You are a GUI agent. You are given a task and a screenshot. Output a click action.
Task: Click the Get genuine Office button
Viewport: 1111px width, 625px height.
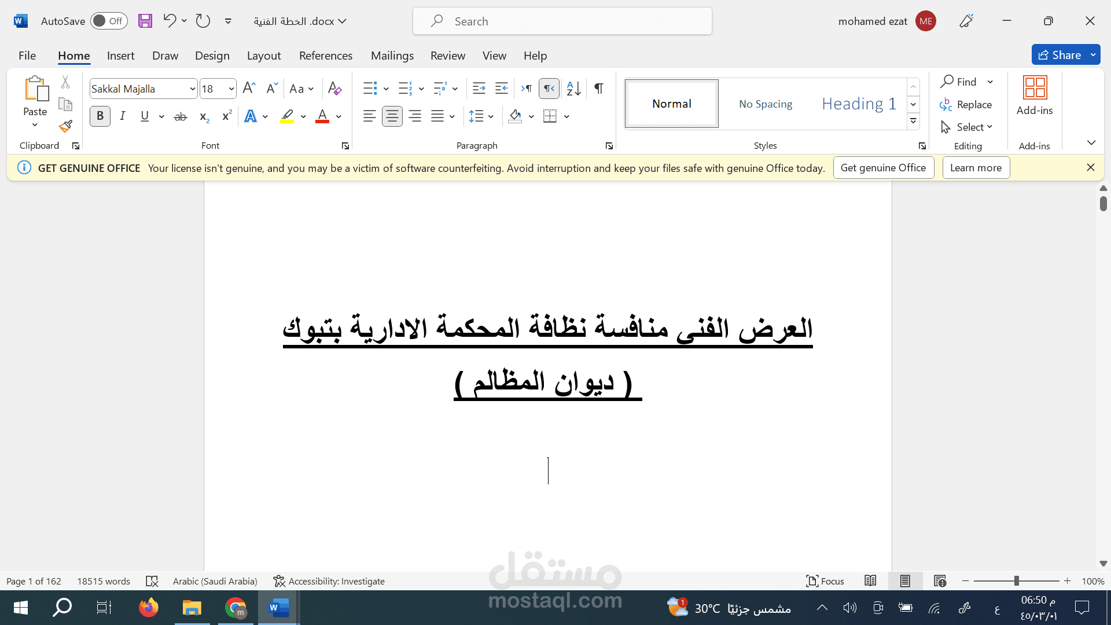[x=884, y=167]
